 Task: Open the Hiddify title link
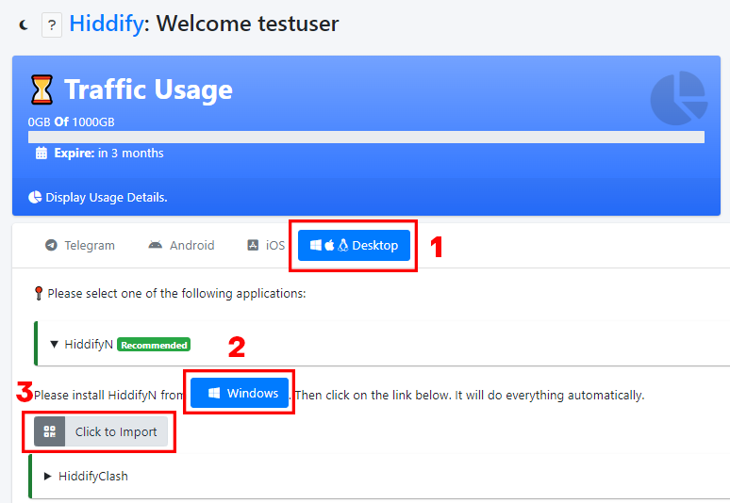point(107,24)
